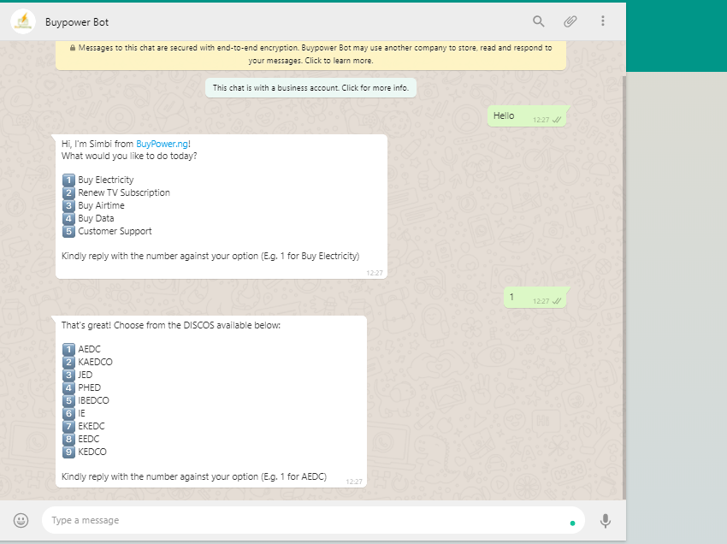Open the three-dot chat menu
This screenshot has width=727, height=544.
click(603, 21)
